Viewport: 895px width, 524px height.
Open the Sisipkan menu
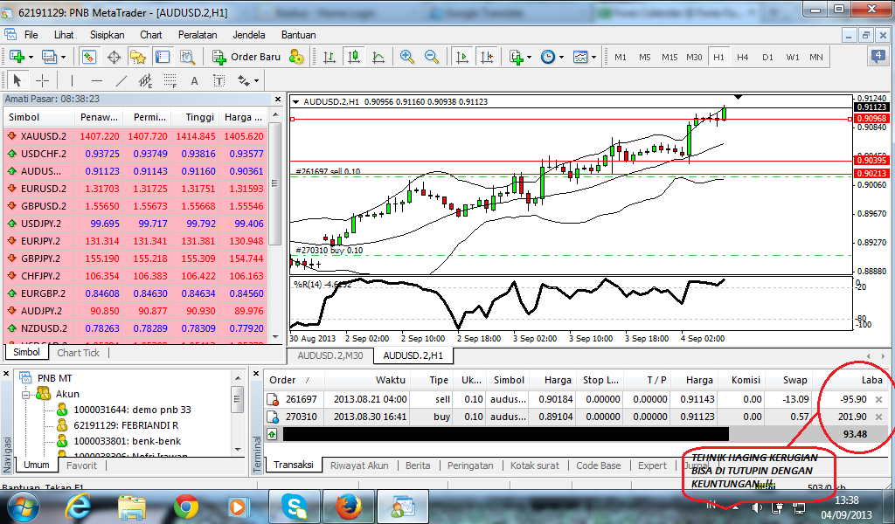click(x=107, y=35)
